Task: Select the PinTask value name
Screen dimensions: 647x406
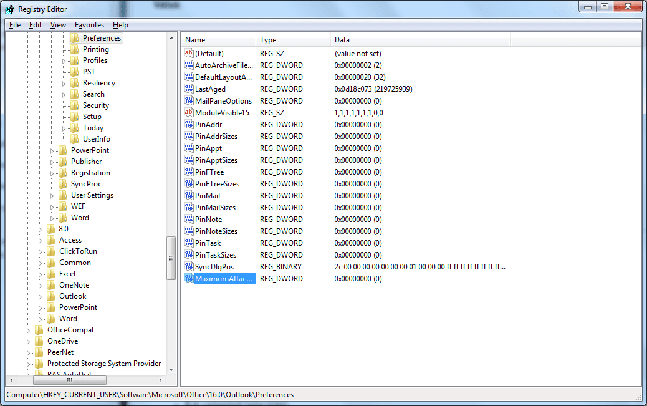Action: click(x=208, y=243)
